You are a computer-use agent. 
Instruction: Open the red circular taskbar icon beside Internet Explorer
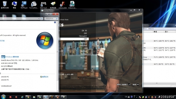coord(16,97)
